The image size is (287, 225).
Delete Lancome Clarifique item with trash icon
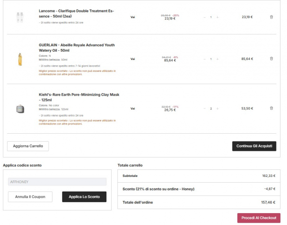271,17
